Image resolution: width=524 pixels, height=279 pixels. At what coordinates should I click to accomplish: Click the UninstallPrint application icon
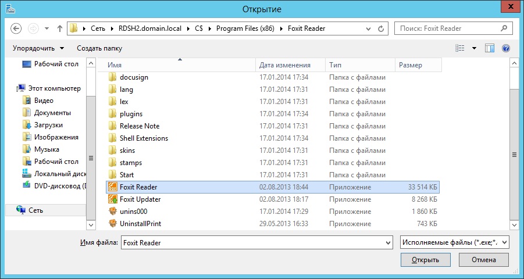tap(113, 224)
